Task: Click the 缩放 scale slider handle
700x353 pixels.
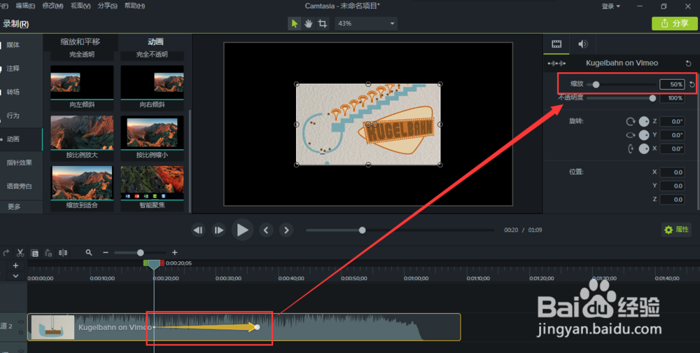Action: (596, 85)
